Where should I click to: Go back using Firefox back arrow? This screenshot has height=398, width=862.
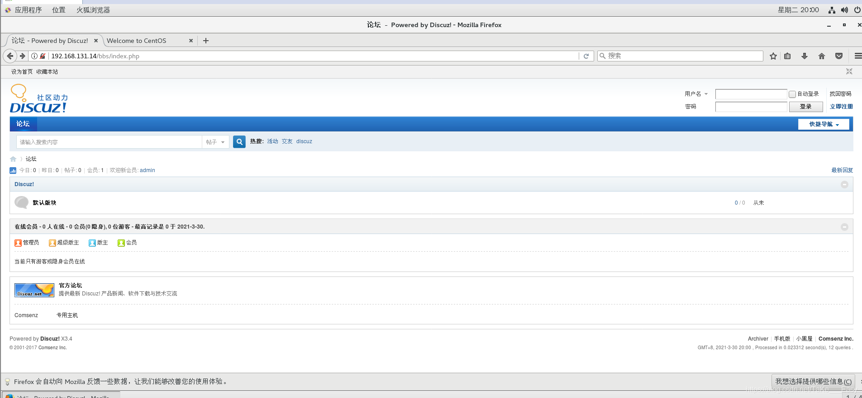pyautogui.click(x=10, y=56)
